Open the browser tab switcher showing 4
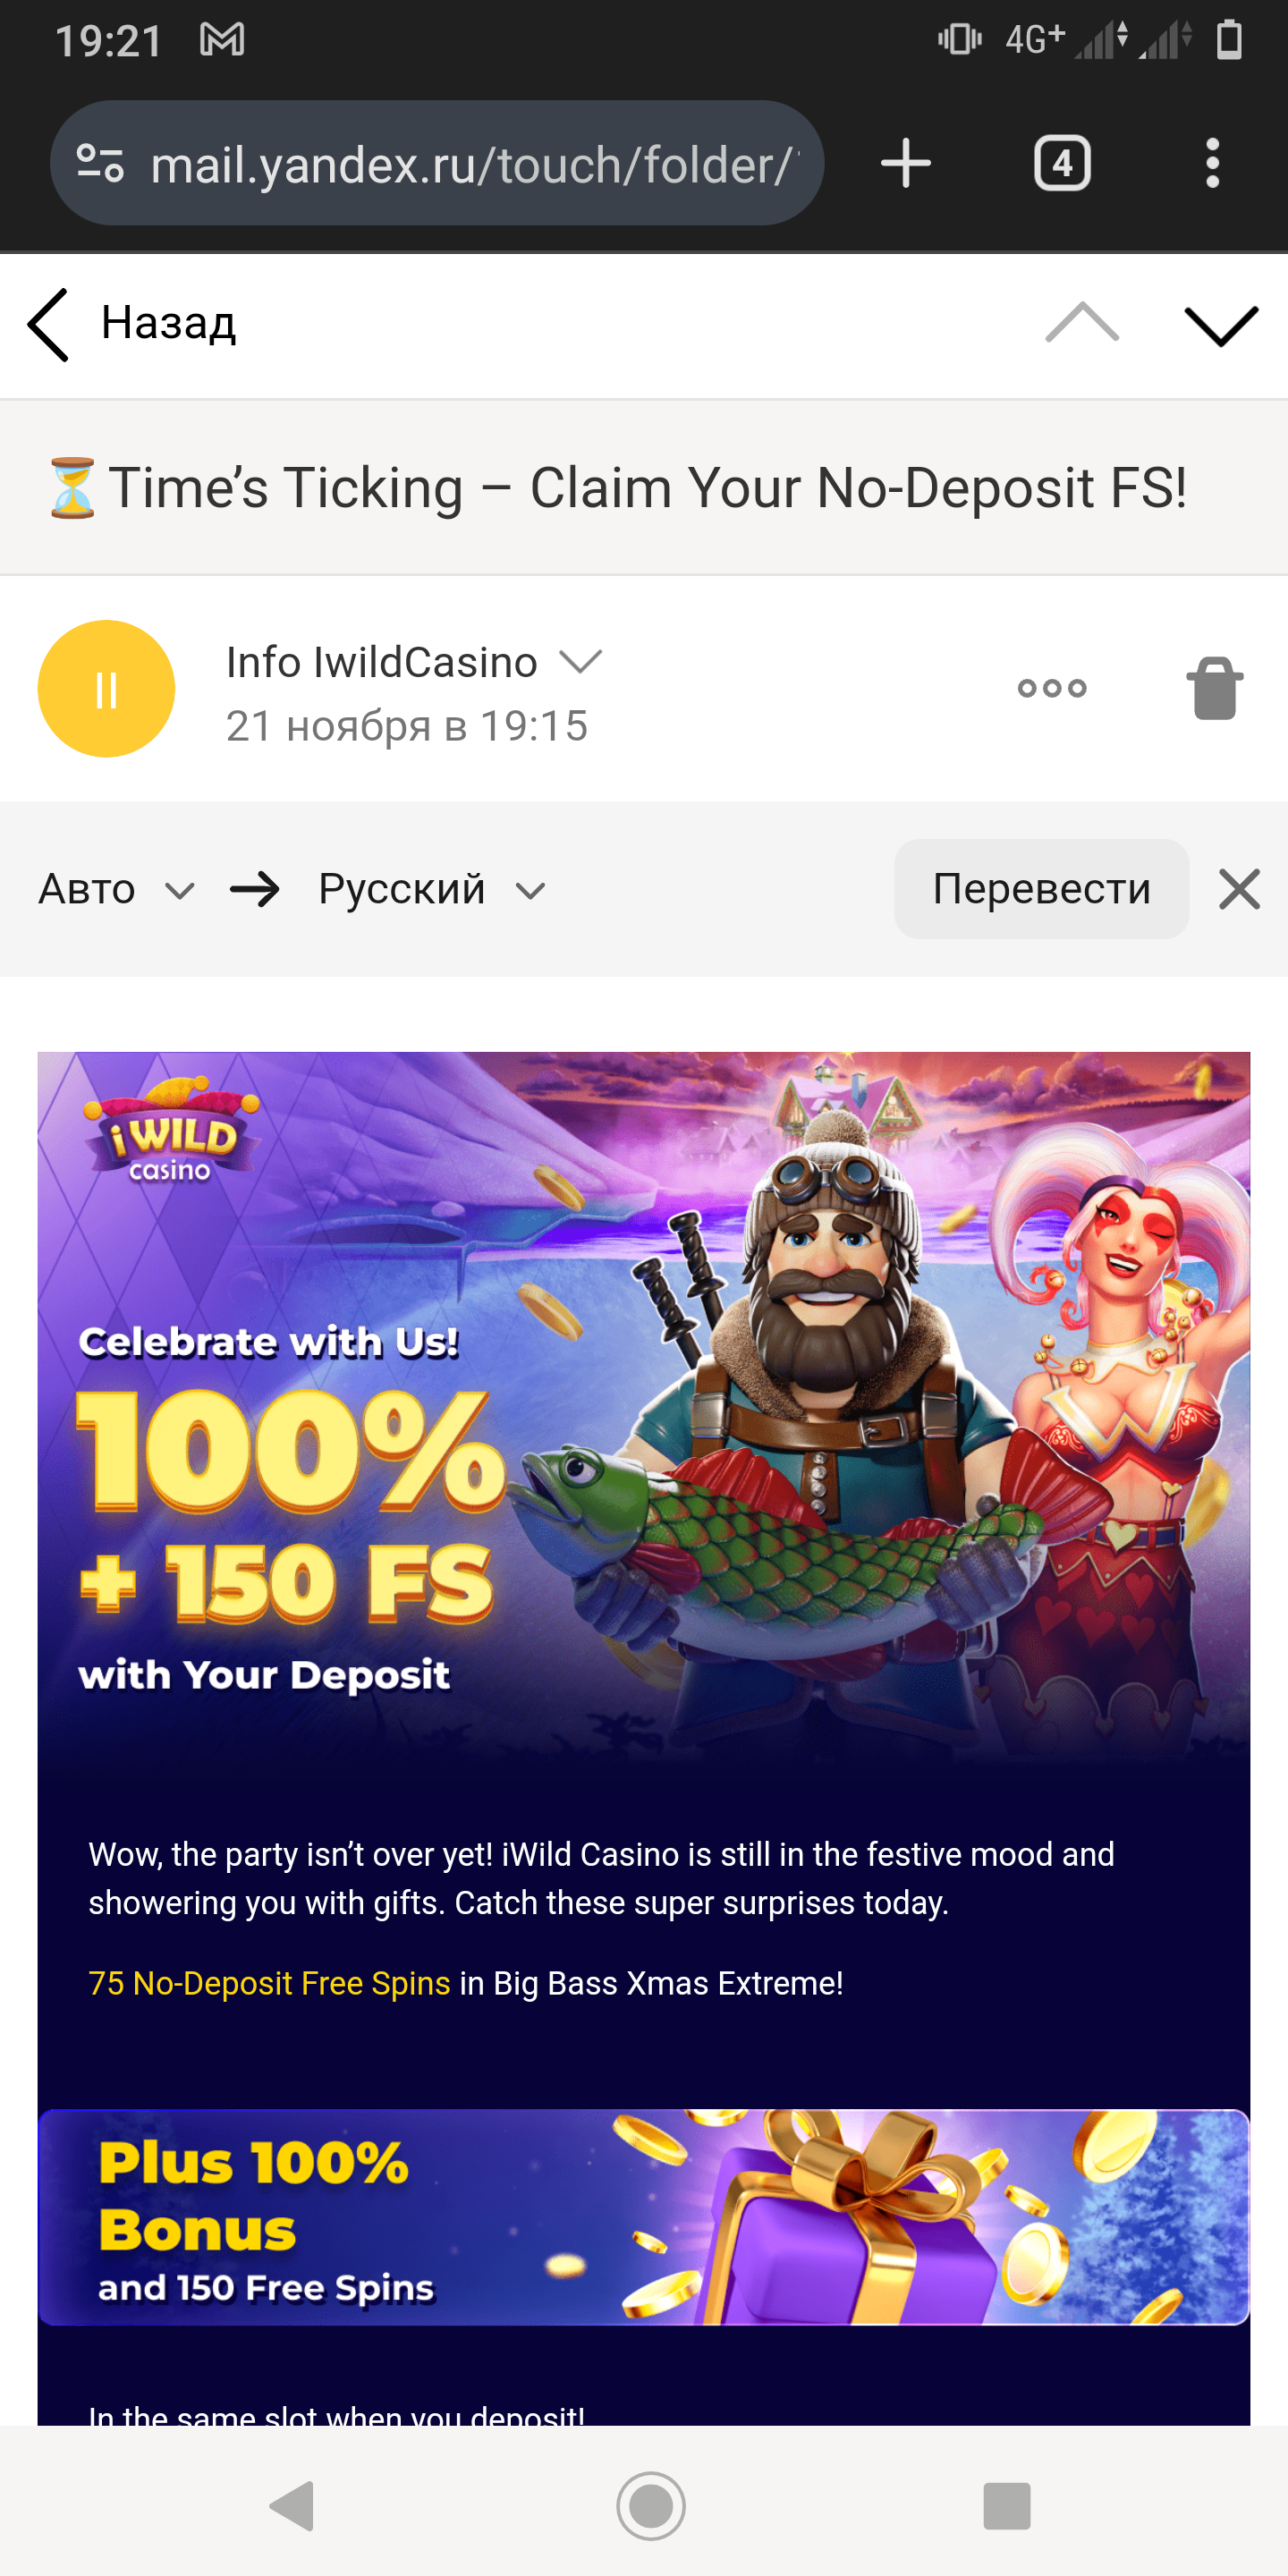The width and height of the screenshot is (1288, 2576). pos(1062,163)
